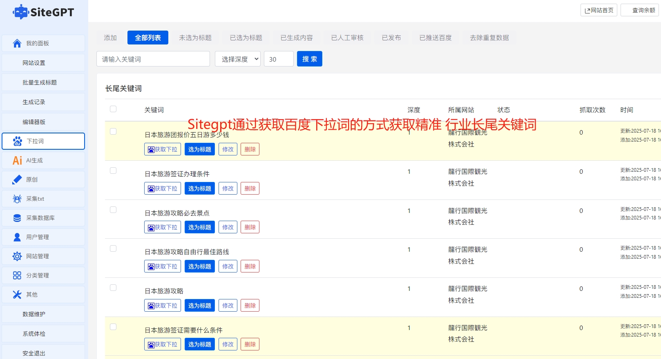
Task: Click 选为标题 for 日本旅游攻略必去景点
Action: pos(200,227)
